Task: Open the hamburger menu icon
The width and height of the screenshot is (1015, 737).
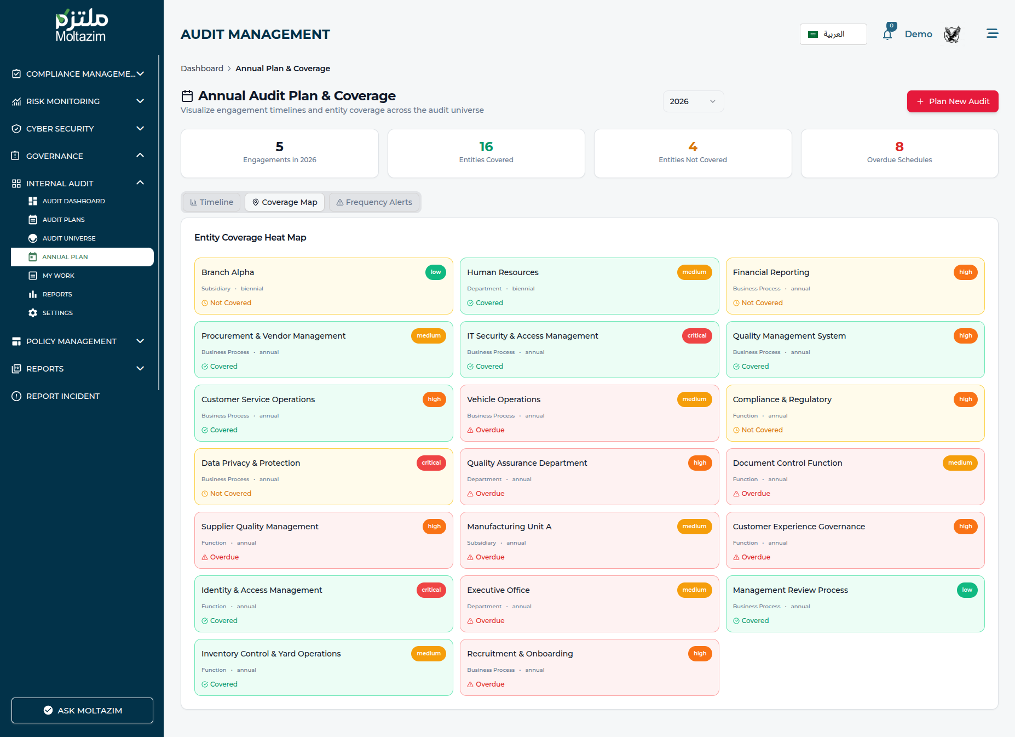Action: tap(992, 34)
